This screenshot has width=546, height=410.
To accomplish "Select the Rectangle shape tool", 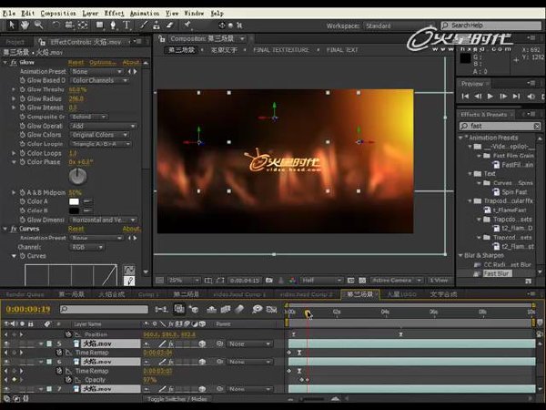I will [99, 26].
